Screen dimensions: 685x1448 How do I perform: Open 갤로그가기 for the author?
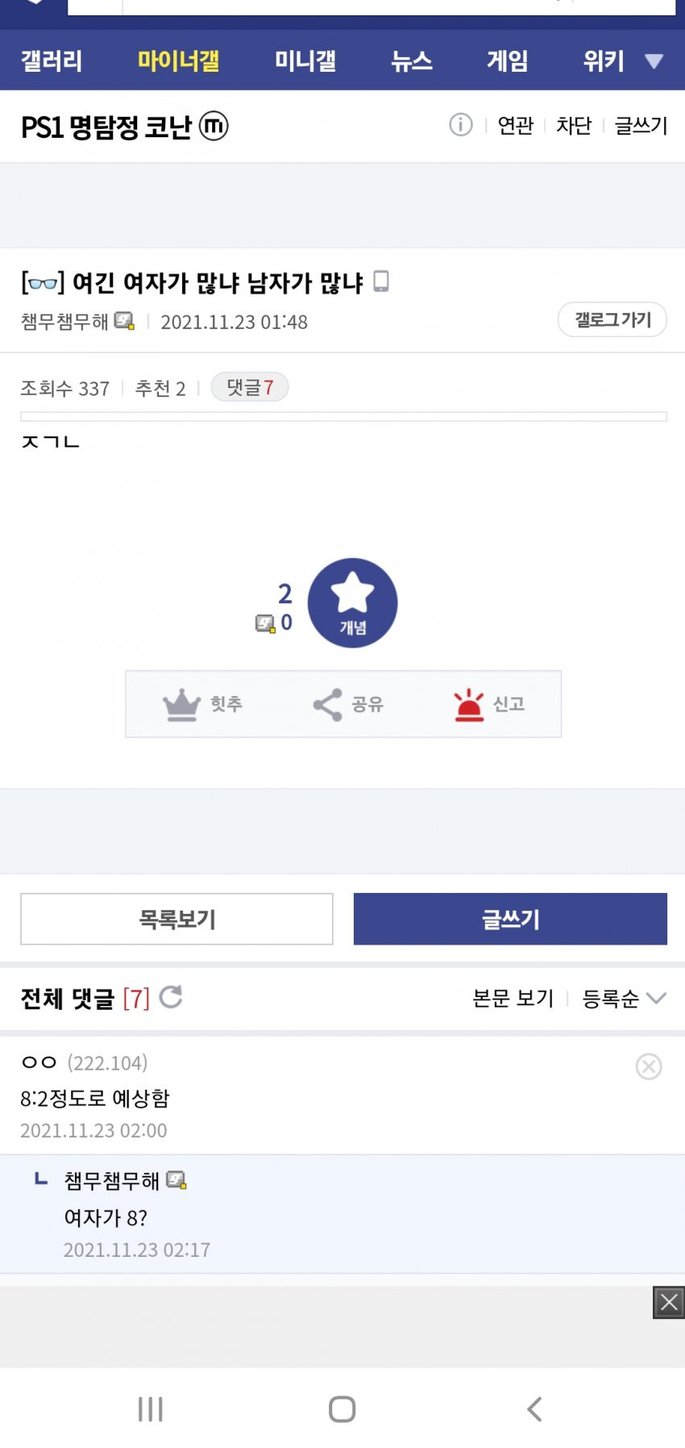click(612, 319)
